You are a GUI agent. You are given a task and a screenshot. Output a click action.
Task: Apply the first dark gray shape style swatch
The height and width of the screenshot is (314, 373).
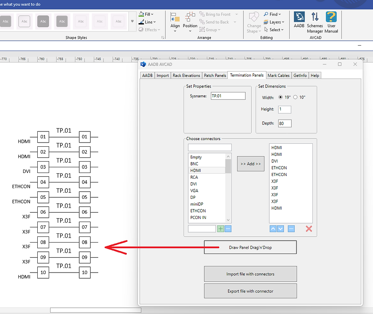click(x=5, y=21)
